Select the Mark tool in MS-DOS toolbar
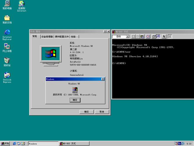Viewport: 194px width, 146px height. 134,36
